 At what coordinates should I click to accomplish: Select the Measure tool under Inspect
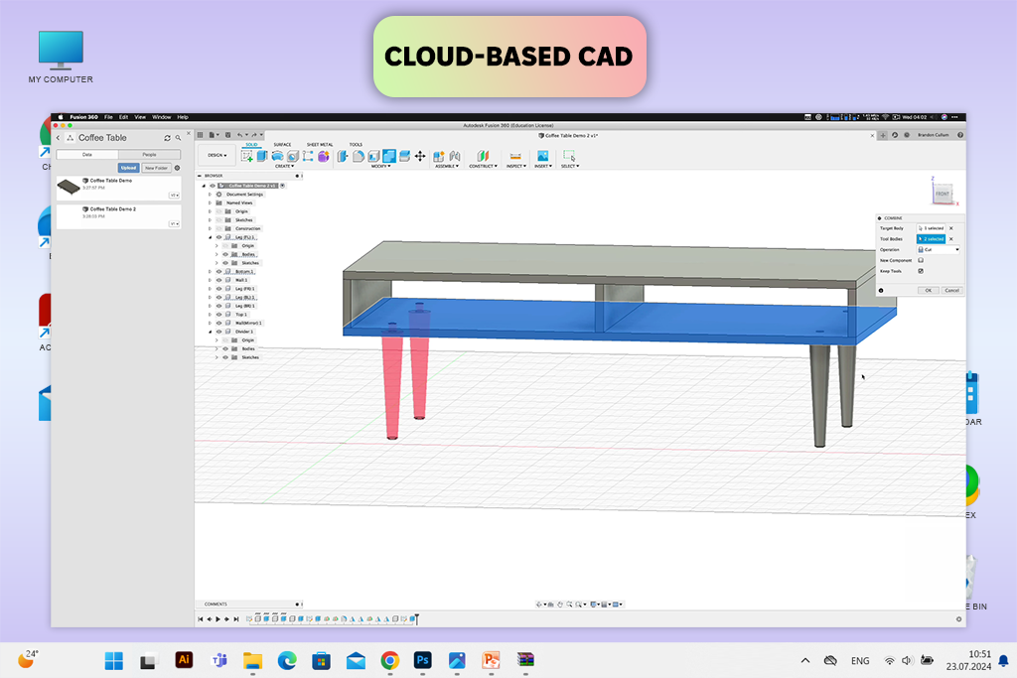(515, 156)
